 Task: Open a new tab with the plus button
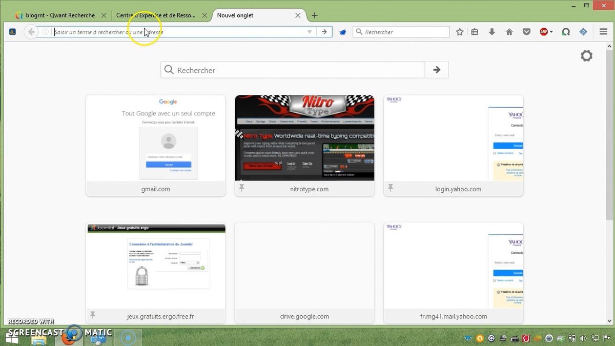pyautogui.click(x=315, y=15)
